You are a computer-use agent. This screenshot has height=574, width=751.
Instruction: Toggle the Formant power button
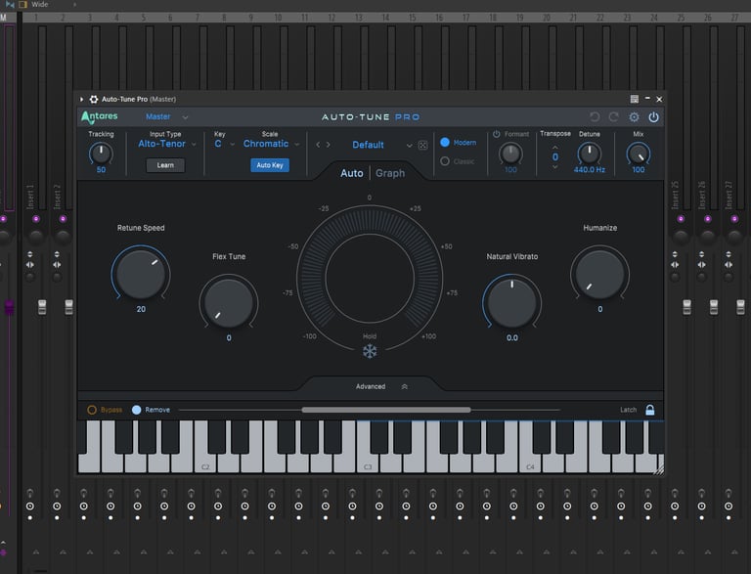pyautogui.click(x=496, y=134)
